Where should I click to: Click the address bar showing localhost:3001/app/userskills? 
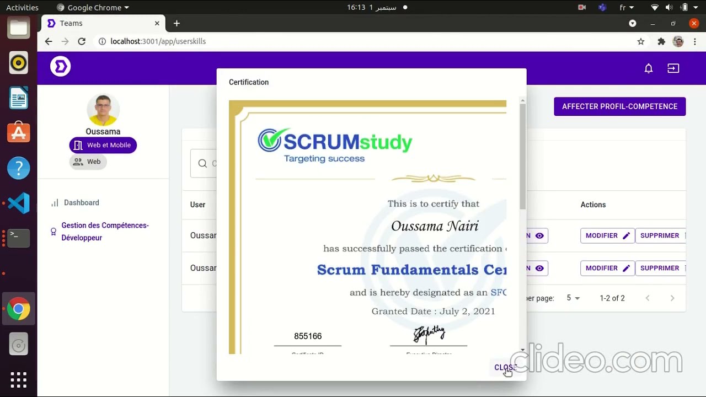(x=364, y=41)
